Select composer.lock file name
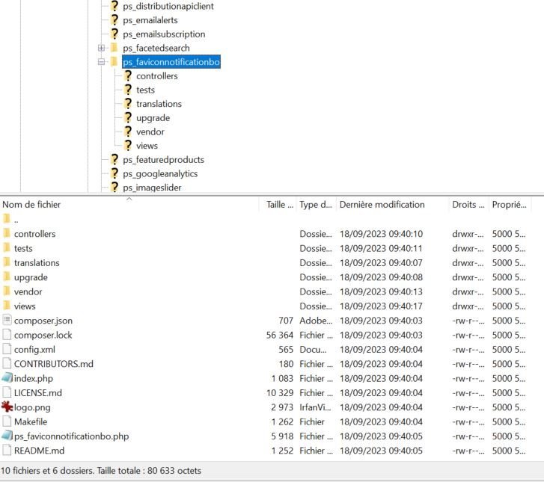 click(43, 336)
